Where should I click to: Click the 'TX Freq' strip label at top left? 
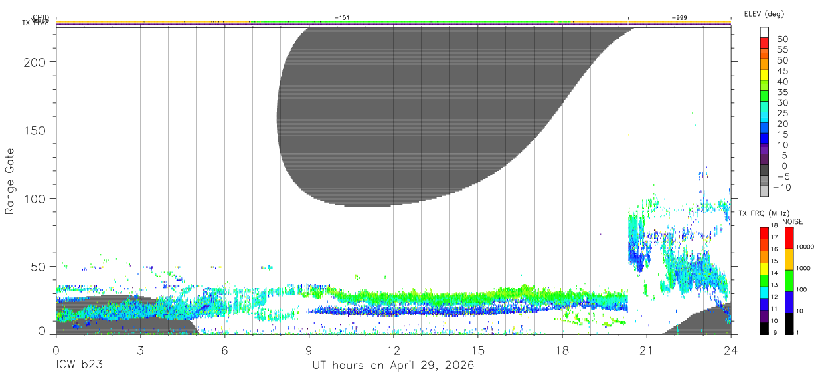pyautogui.click(x=35, y=24)
